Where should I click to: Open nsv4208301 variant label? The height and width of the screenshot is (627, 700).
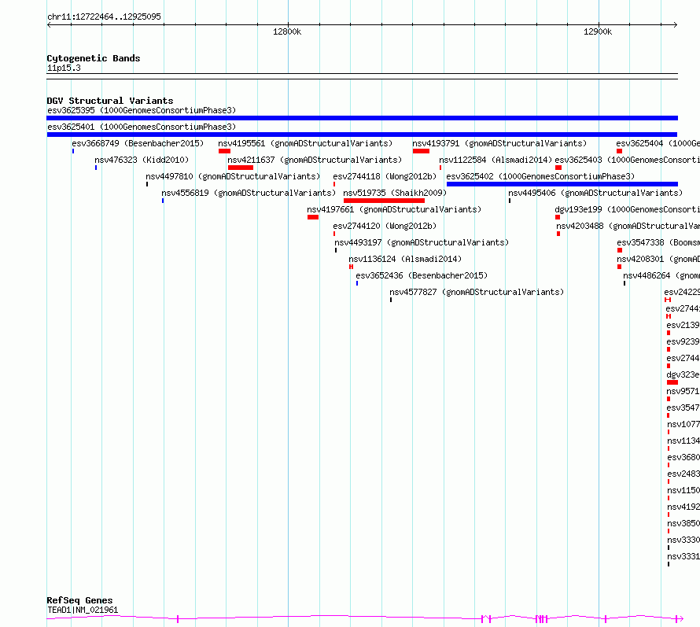point(658,259)
